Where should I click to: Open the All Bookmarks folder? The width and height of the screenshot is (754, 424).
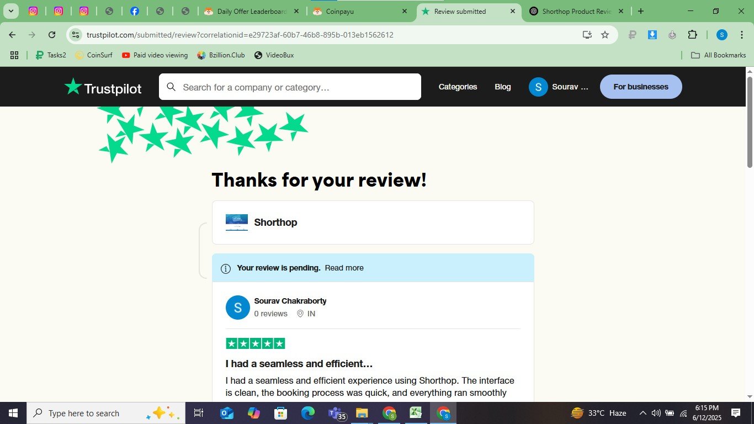click(x=718, y=55)
